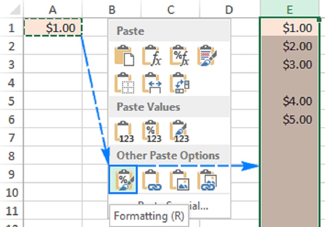This screenshot has width=325, height=227.
Task: Click cell E2 with $2.00
Action: [290, 46]
